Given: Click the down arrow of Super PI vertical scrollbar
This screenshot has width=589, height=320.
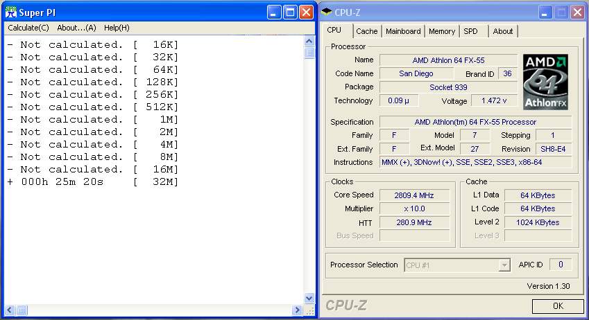Looking at the screenshot, I should (x=309, y=299).
